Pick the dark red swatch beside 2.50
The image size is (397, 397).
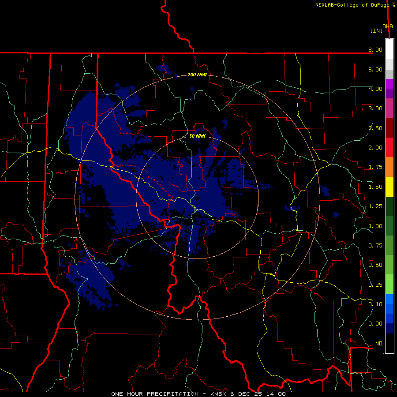[x=390, y=128]
